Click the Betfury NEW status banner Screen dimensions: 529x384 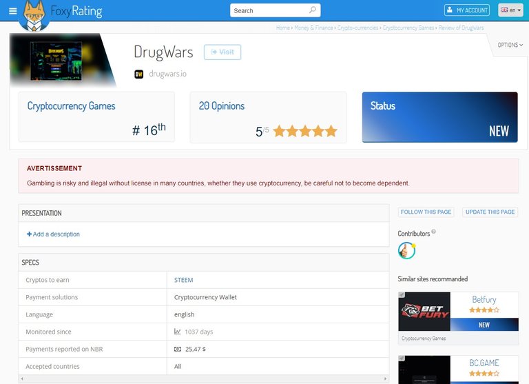pos(484,325)
